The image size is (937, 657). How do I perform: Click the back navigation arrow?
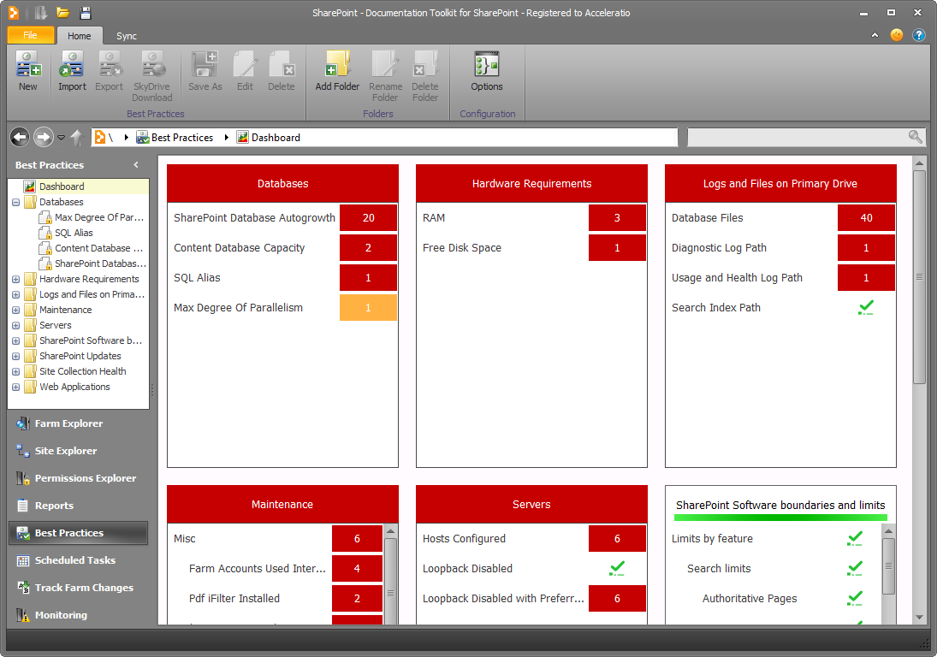pyautogui.click(x=20, y=137)
